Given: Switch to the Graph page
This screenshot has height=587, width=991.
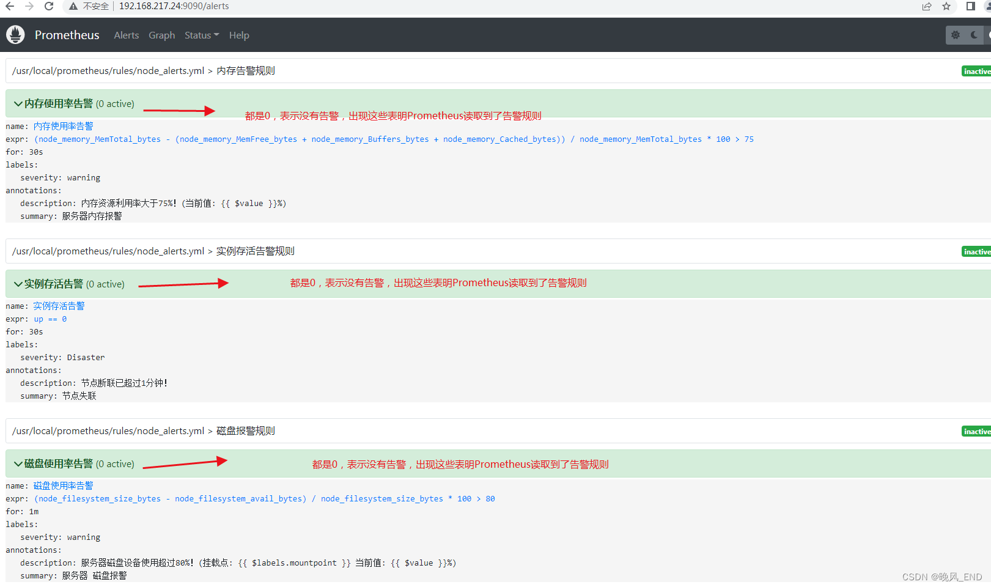Looking at the screenshot, I should tap(161, 35).
